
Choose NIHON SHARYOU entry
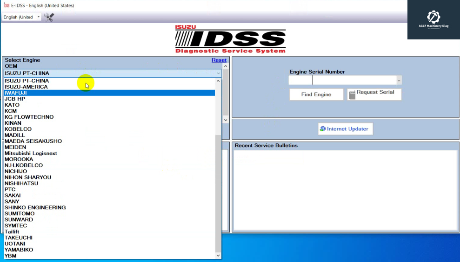[x=109, y=178]
